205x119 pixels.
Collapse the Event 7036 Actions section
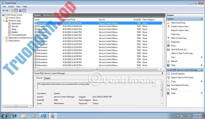(202, 70)
